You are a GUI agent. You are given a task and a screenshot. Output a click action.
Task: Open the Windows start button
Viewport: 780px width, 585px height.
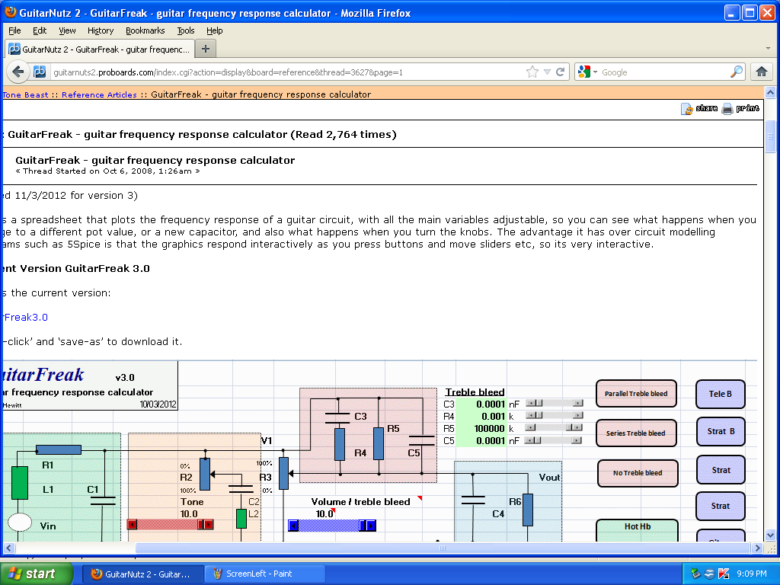tap(37, 574)
